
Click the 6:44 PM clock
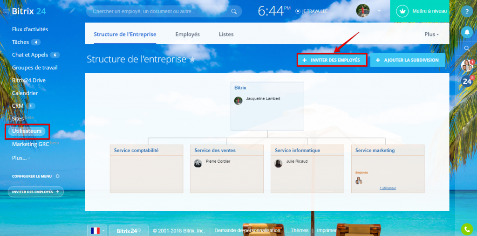(x=274, y=11)
